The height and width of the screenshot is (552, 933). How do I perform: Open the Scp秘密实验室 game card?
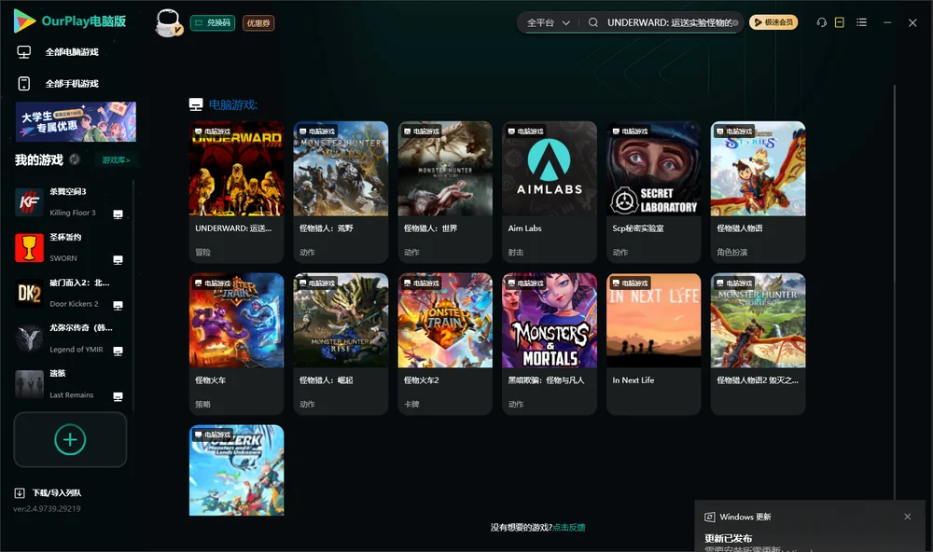coord(653,191)
